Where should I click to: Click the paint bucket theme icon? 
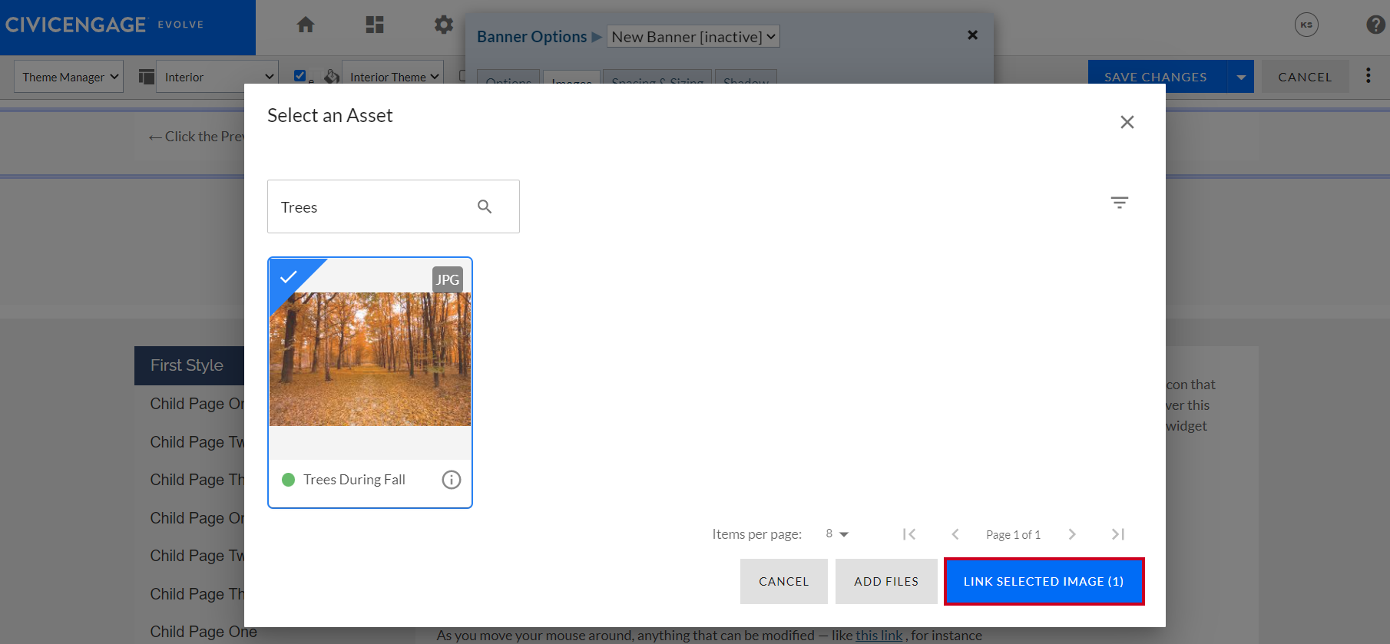pyautogui.click(x=332, y=76)
